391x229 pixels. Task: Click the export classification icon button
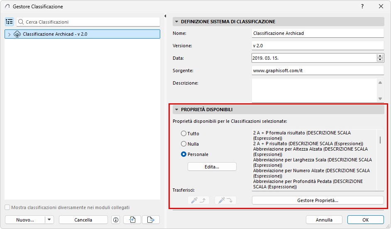(151, 220)
